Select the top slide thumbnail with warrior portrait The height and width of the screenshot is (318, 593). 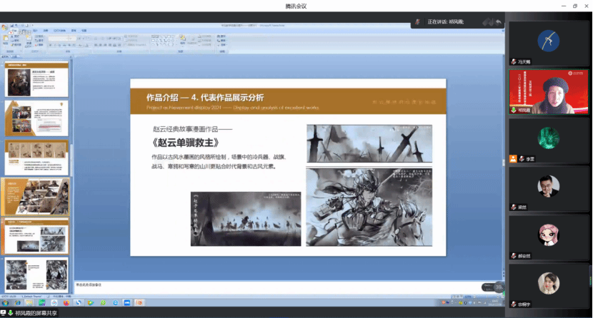coord(36,80)
